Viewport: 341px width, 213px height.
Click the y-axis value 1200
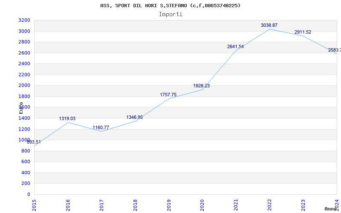coord(24,130)
